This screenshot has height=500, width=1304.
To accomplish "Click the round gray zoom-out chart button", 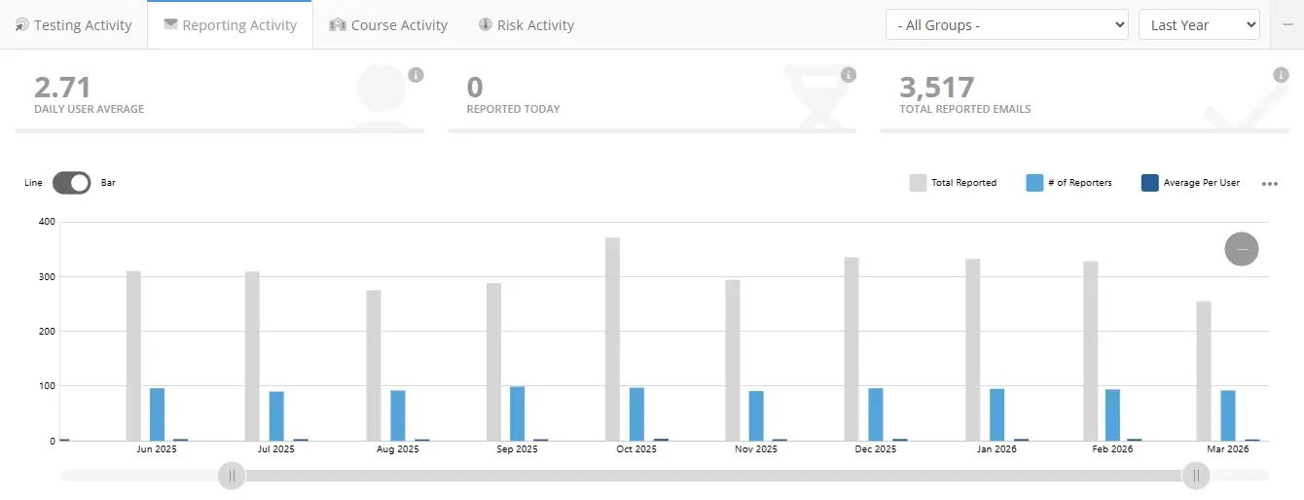I will point(1241,249).
